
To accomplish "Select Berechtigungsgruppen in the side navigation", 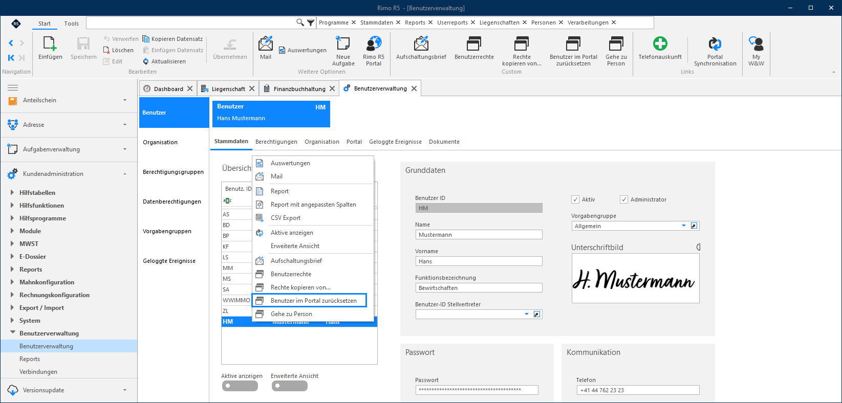I will click(x=173, y=172).
